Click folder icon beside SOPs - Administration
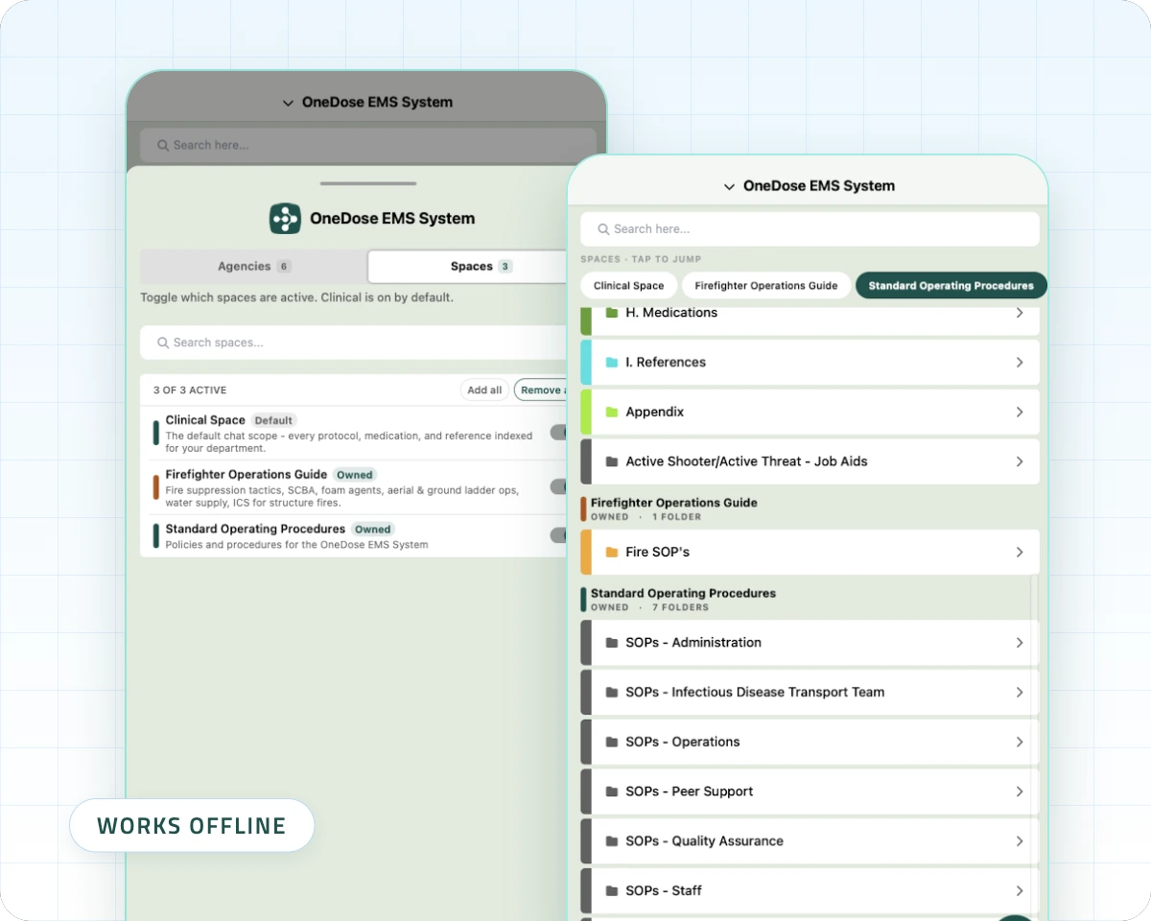The height and width of the screenshot is (921, 1151). (612, 643)
